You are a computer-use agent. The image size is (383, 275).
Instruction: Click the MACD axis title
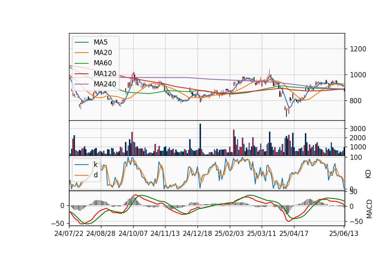(369, 209)
